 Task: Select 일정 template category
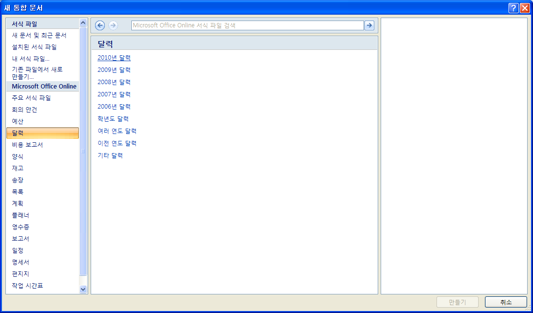pos(43,250)
